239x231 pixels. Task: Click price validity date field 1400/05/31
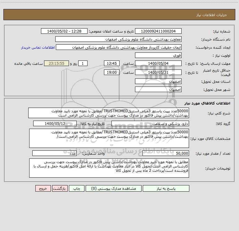point(158,72)
